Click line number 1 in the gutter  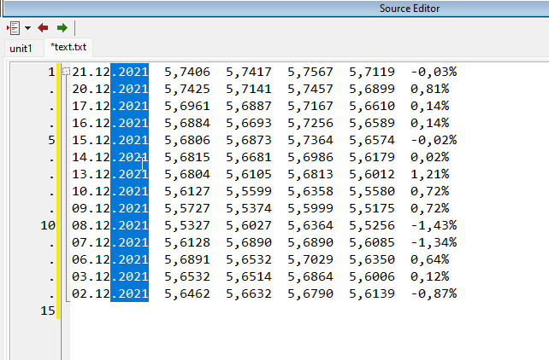(51, 72)
